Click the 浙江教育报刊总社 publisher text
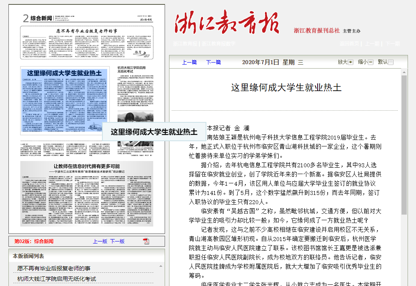Image resolution: width=416 pixels, height=286 pixels. 317,30
